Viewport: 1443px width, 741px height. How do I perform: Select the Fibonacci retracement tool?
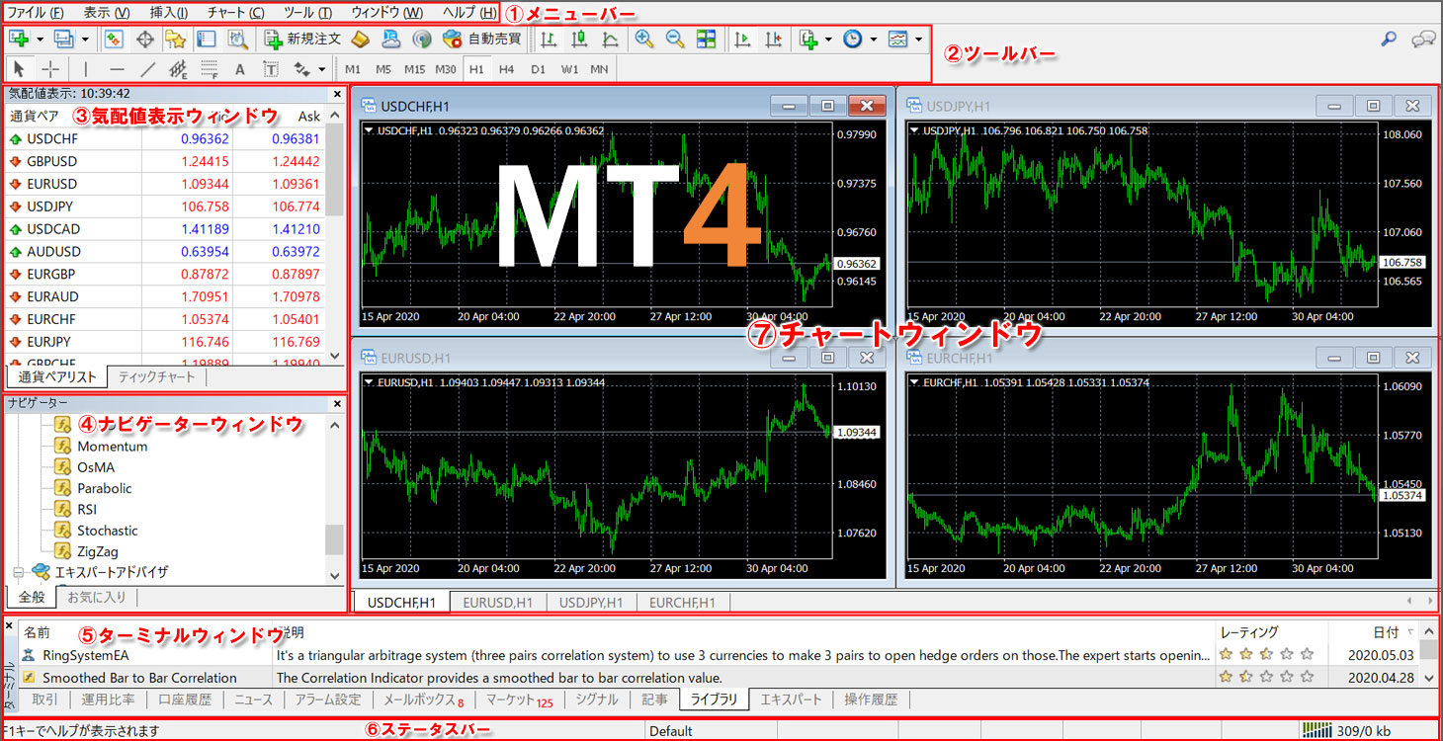209,69
